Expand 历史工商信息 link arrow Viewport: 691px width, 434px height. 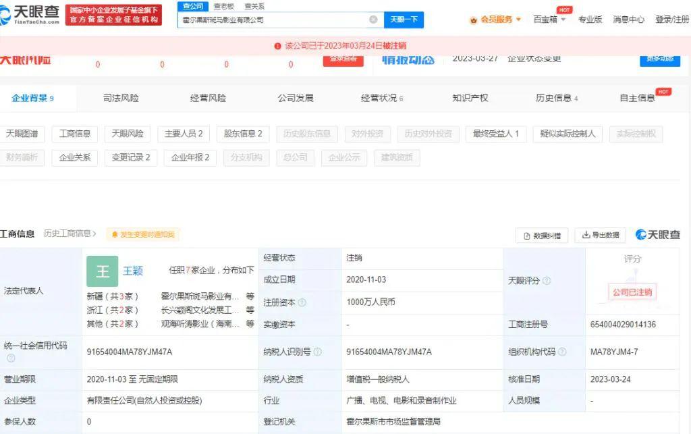click(94, 234)
